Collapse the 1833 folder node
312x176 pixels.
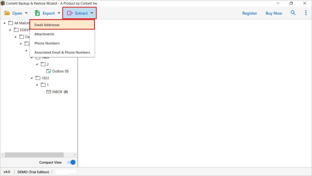(32, 78)
